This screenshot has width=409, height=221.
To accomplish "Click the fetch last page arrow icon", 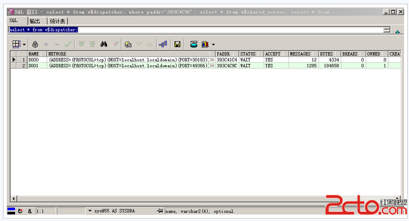I will [x=92, y=44].
